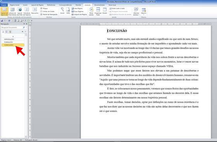Toggle the Régua checkbox
Viewport: 217px width, 142px height.
pos(44,9)
